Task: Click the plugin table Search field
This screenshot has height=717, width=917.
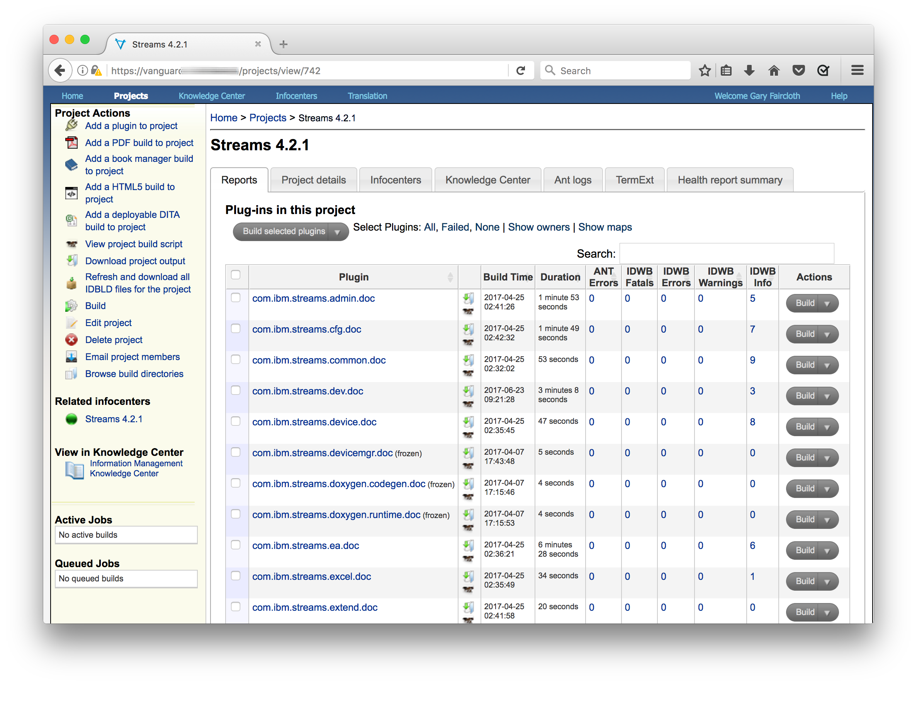Action: (727, 254)
